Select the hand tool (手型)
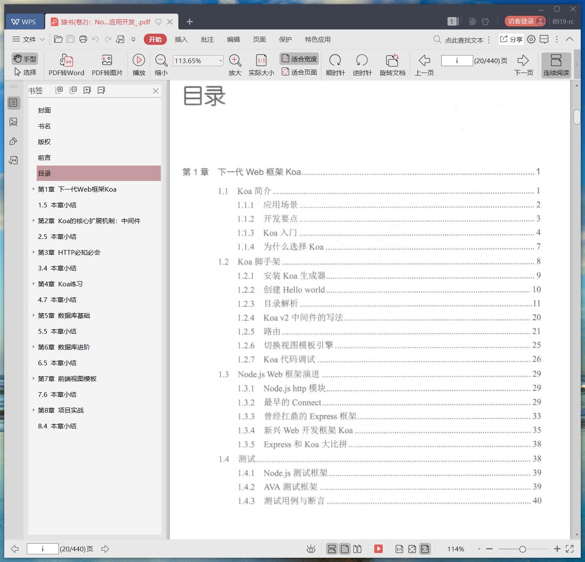Image resolution: width=585 pixels, height=562 pixels. coord(24,59)
